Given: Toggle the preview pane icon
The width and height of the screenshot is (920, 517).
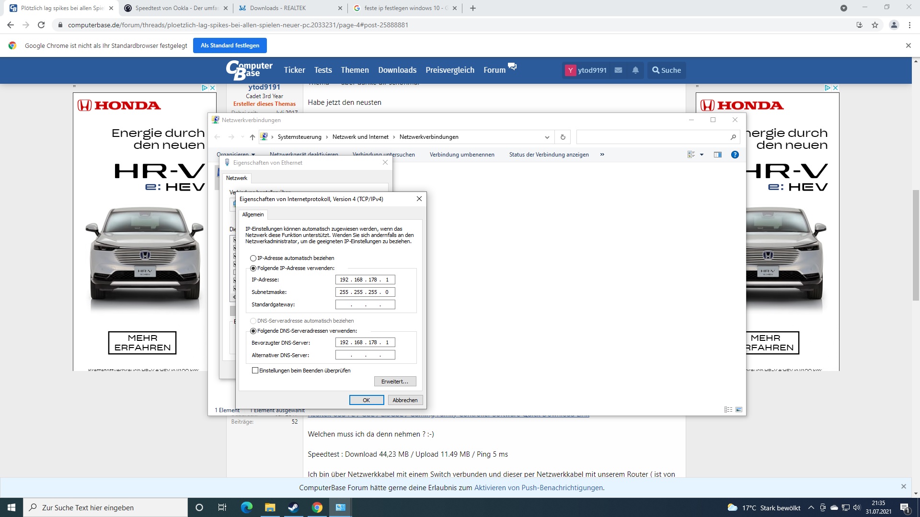Looking at the screenshot, I should pos(717,155).
